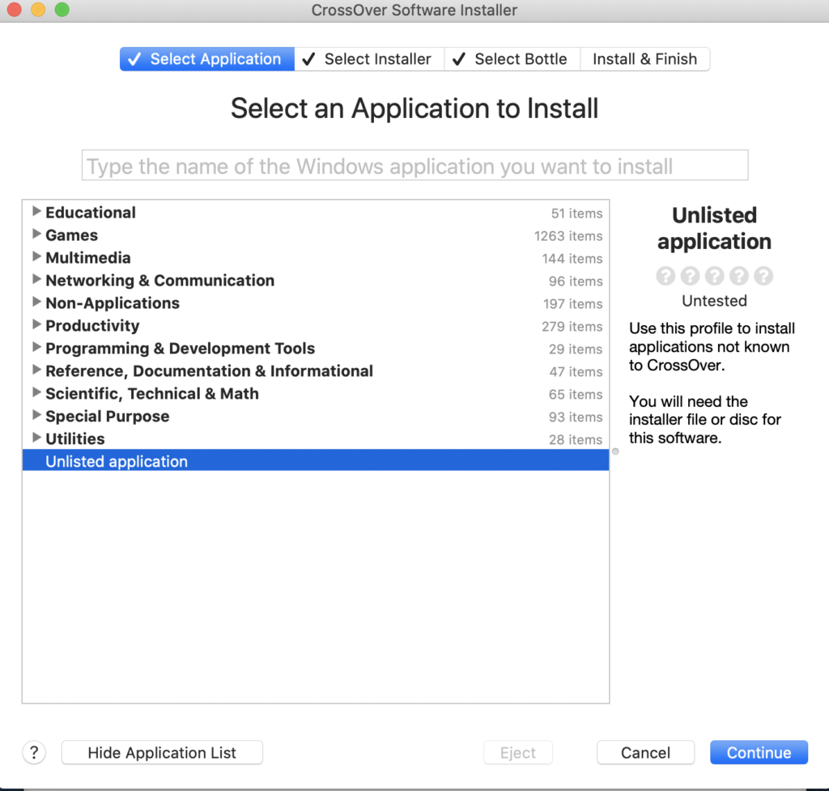This screenshot has height=791, width=829.
Task: Open the Install & Finish tab
Action: 644,59
